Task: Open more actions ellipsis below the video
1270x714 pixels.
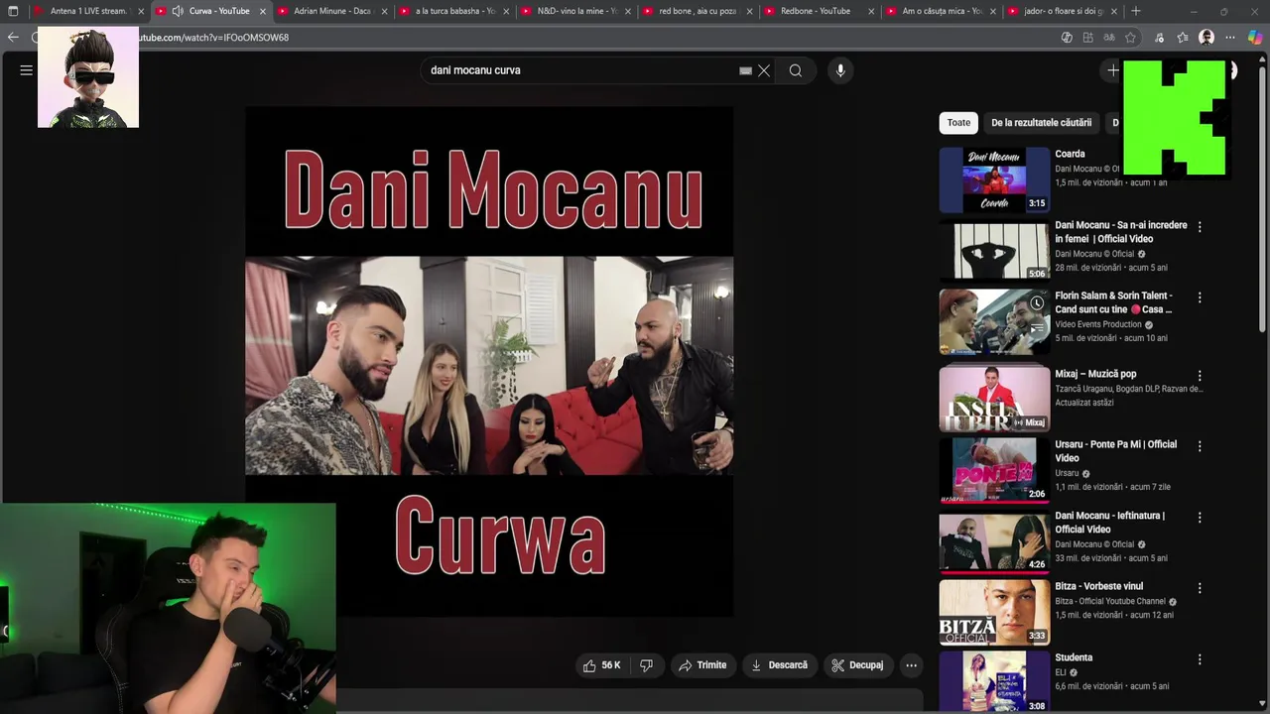Action: (x=911, y=665)
